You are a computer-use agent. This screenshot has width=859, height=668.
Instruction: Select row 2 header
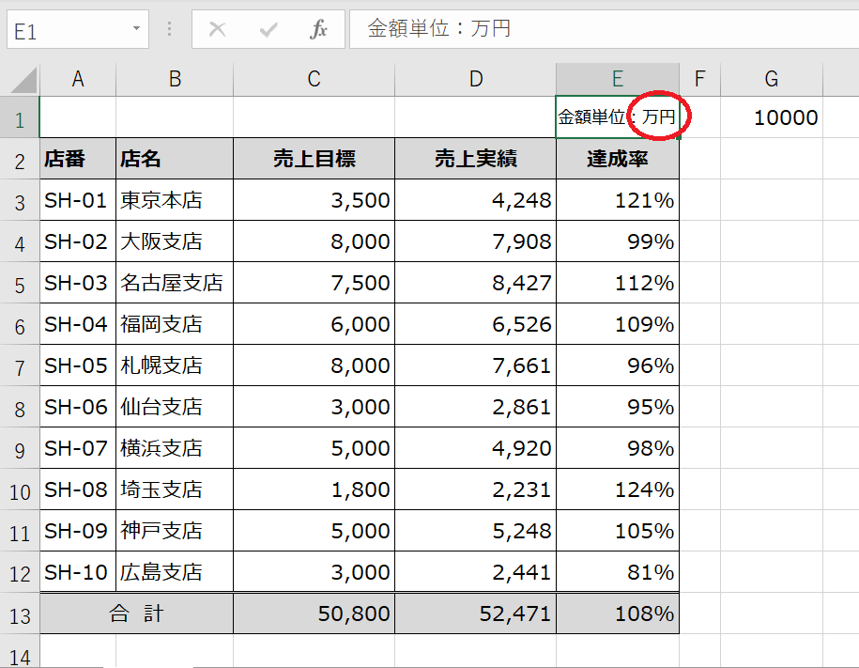(x=20, y=160)
